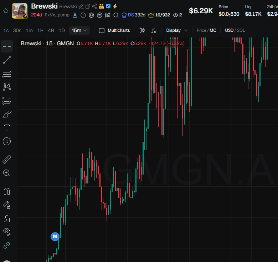Open the yellow people community icon

(x=101, y=6)
